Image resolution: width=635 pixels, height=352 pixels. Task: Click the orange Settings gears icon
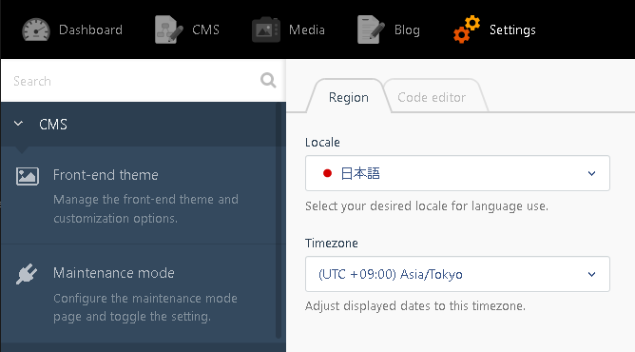click(467, 29)
